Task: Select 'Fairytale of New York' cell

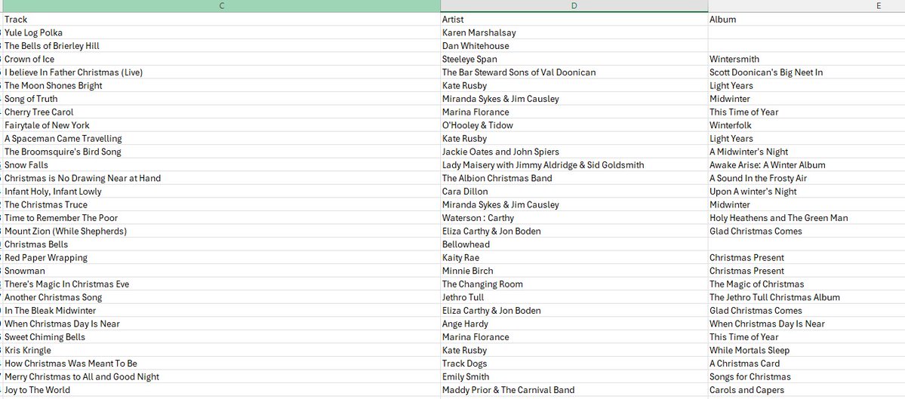Action: [222, 125]
